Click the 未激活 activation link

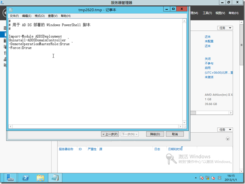pos(209,77)
